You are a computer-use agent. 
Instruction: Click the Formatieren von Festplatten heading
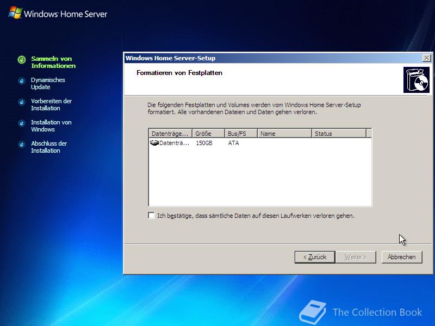point(179,73)
